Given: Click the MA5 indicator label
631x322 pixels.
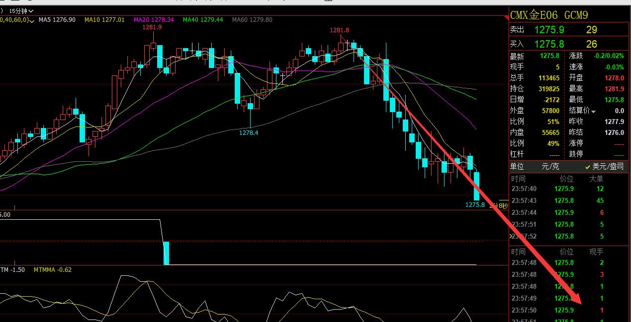Looking at the screenshot, I should (x=57, y=20).
